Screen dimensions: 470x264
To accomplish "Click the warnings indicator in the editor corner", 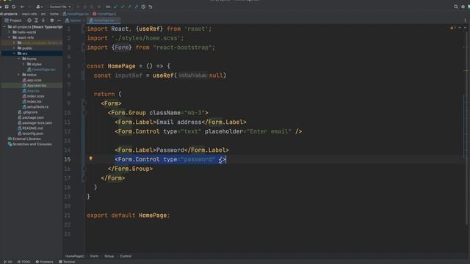I will [x=452, y=28].
